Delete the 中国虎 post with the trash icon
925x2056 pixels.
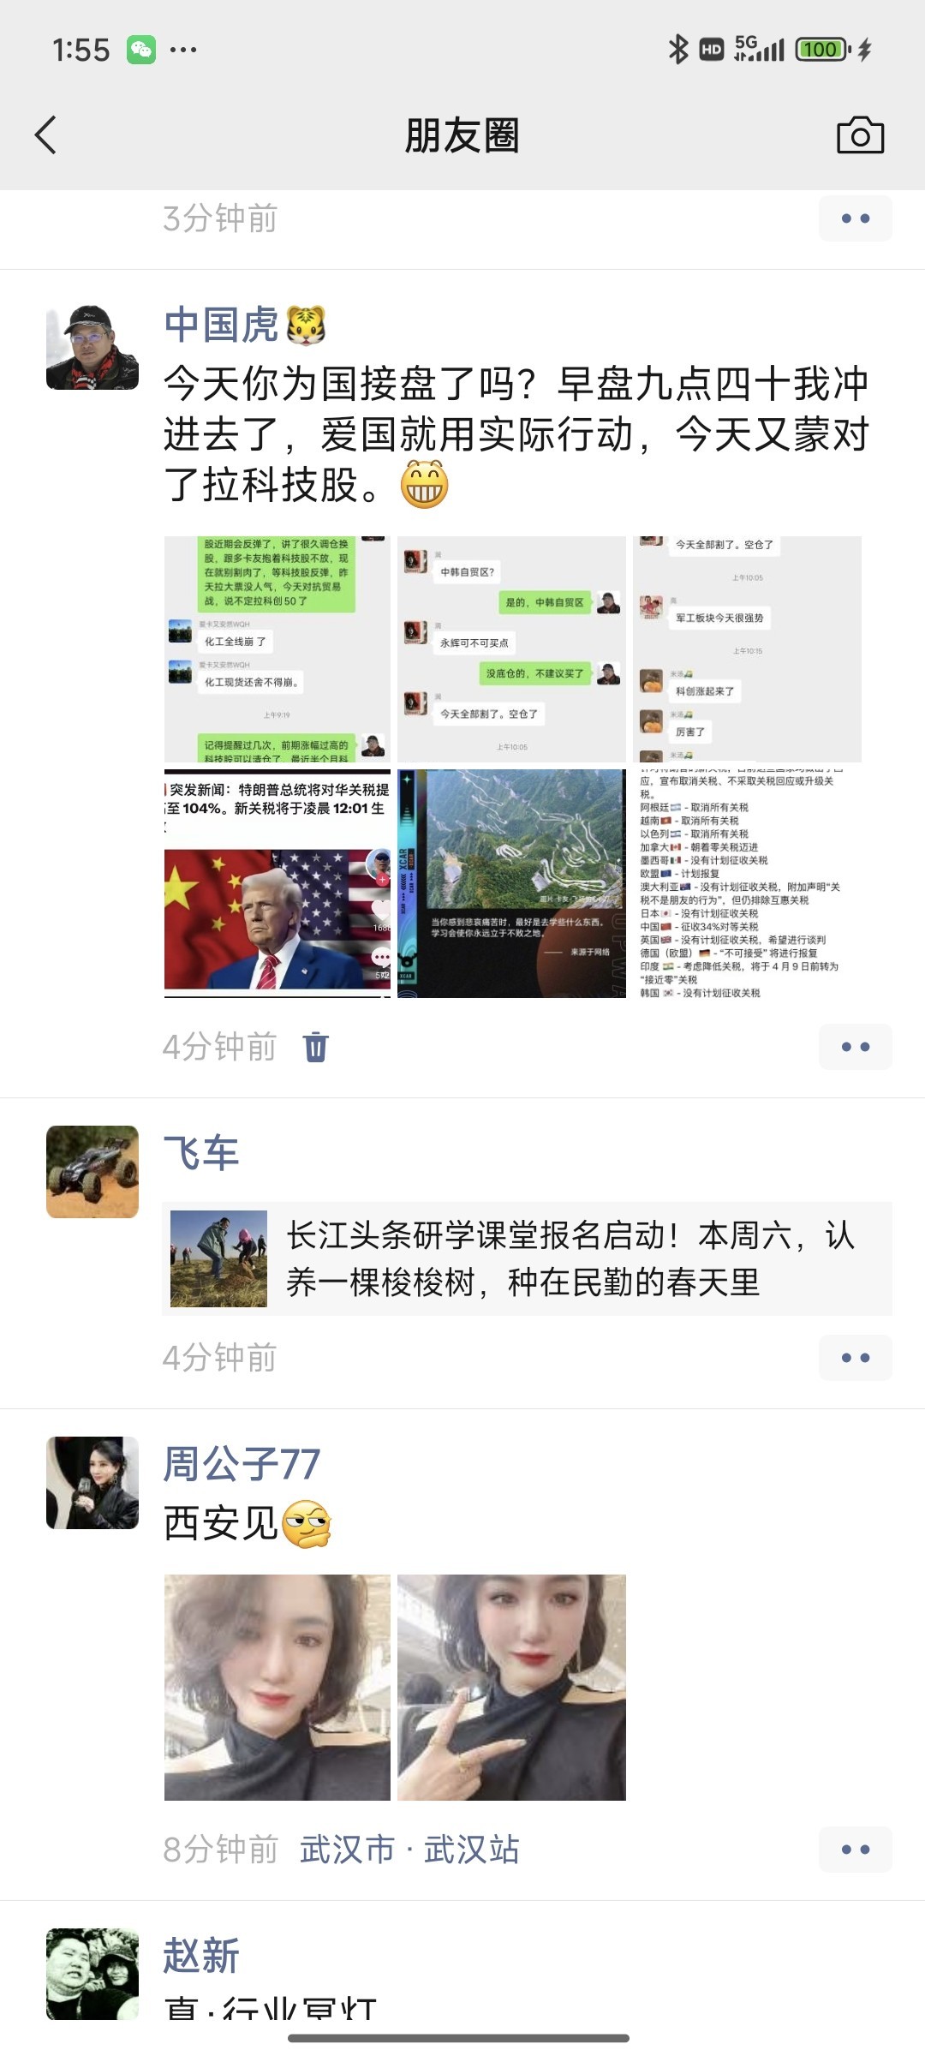(316, 1047)
